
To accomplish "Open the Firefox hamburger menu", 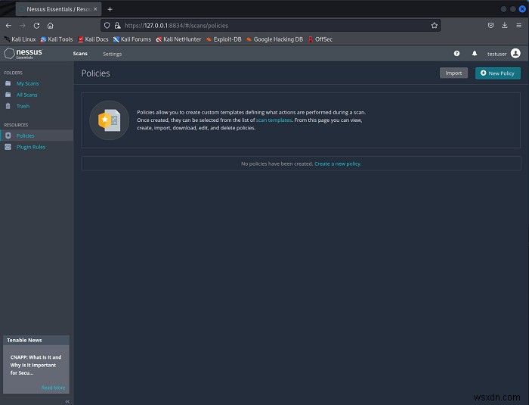I will 519,25.
